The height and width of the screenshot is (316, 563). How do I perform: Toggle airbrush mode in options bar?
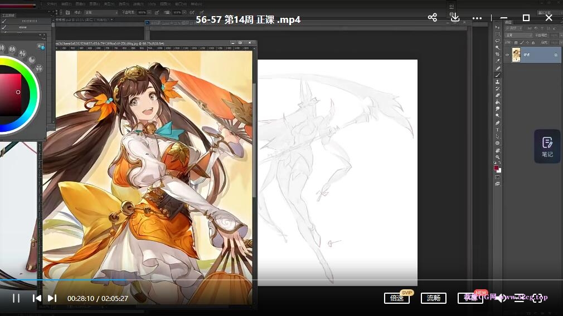(x=192, y=12)
